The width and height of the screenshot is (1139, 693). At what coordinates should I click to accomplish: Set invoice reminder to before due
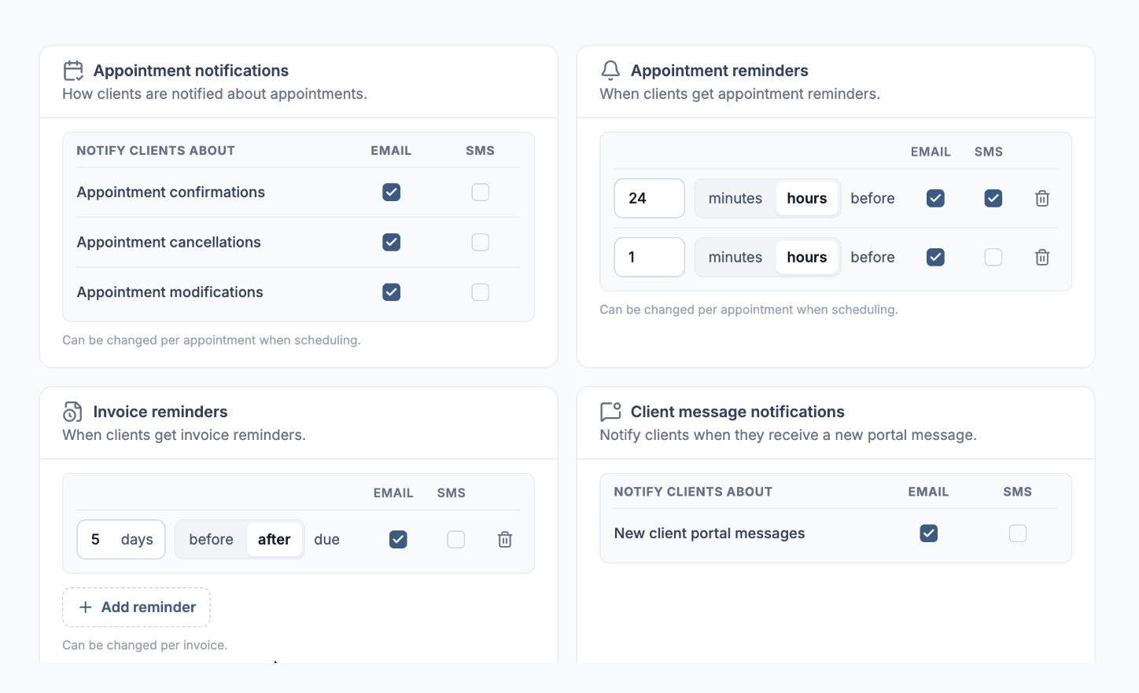[x=211, y=540]
